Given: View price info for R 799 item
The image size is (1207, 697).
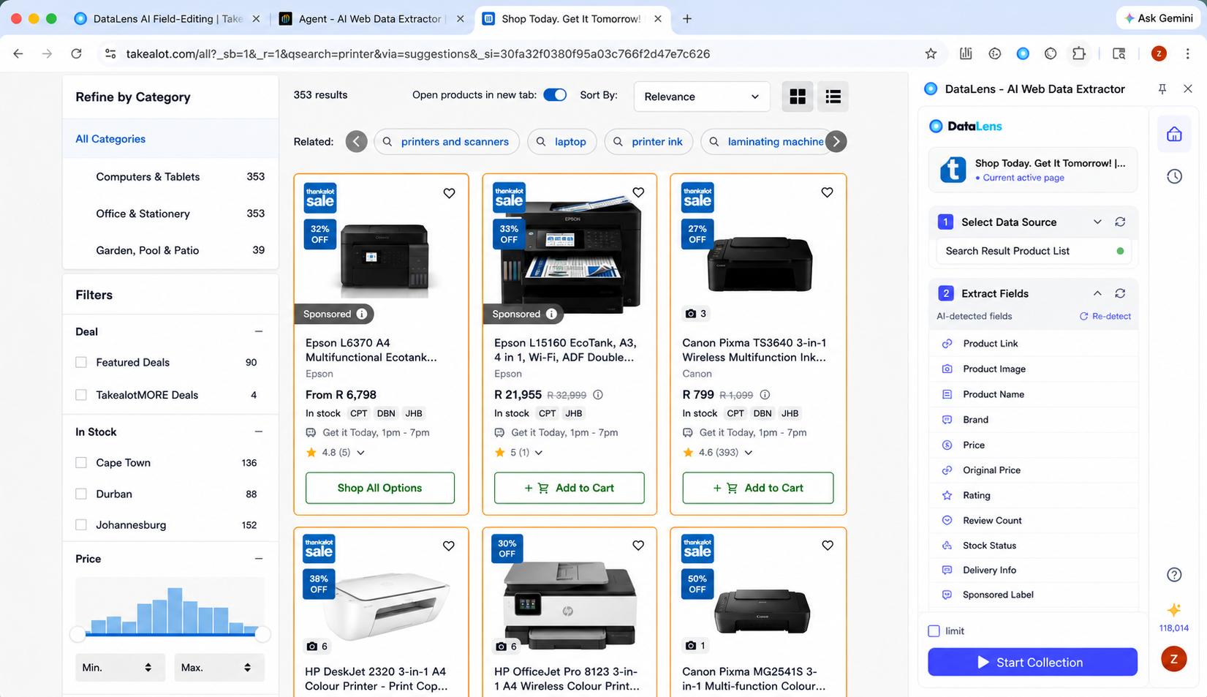Looking at the screenshot, I should point(765,395).
